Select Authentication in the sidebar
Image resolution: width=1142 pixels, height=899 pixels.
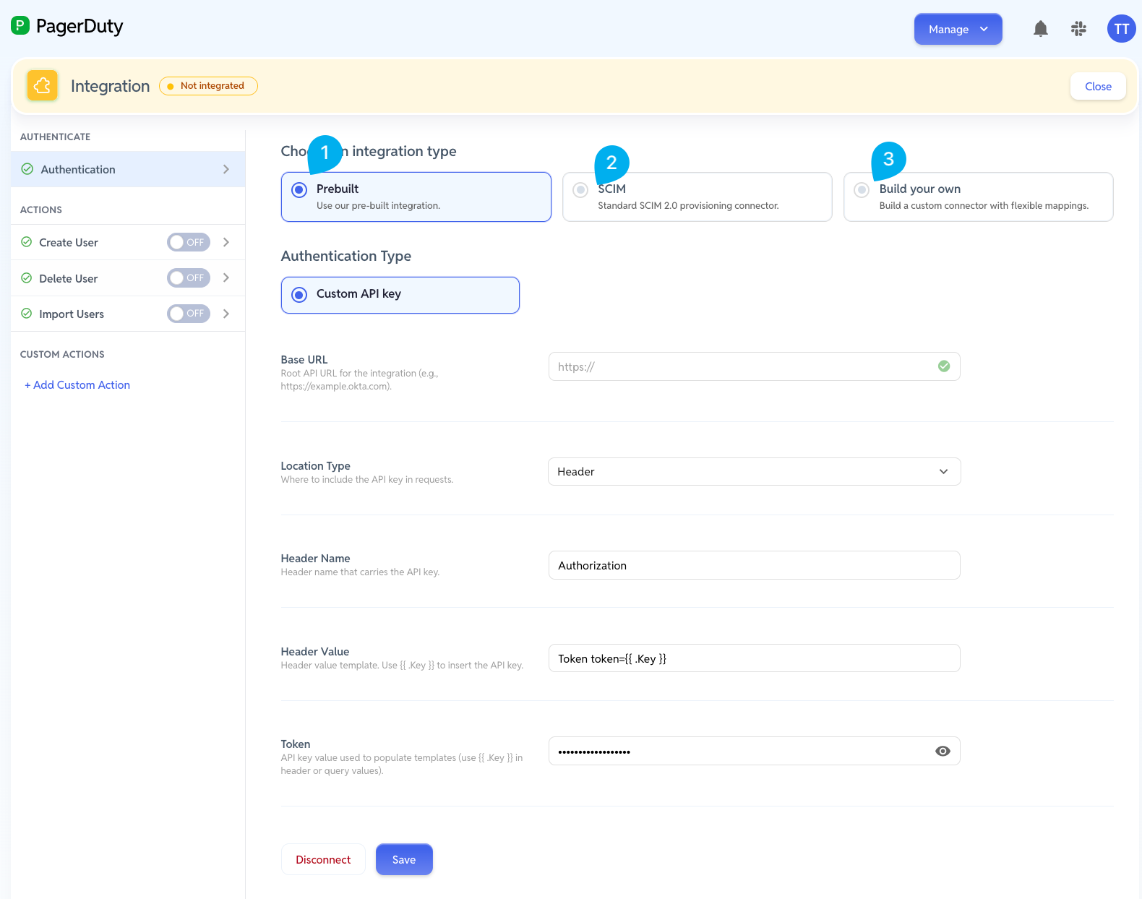point(128,169)
